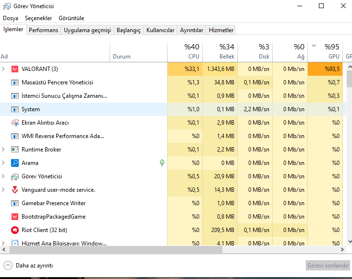352x279 pixels.
Task: Click the System process icon
Action: 15,109
